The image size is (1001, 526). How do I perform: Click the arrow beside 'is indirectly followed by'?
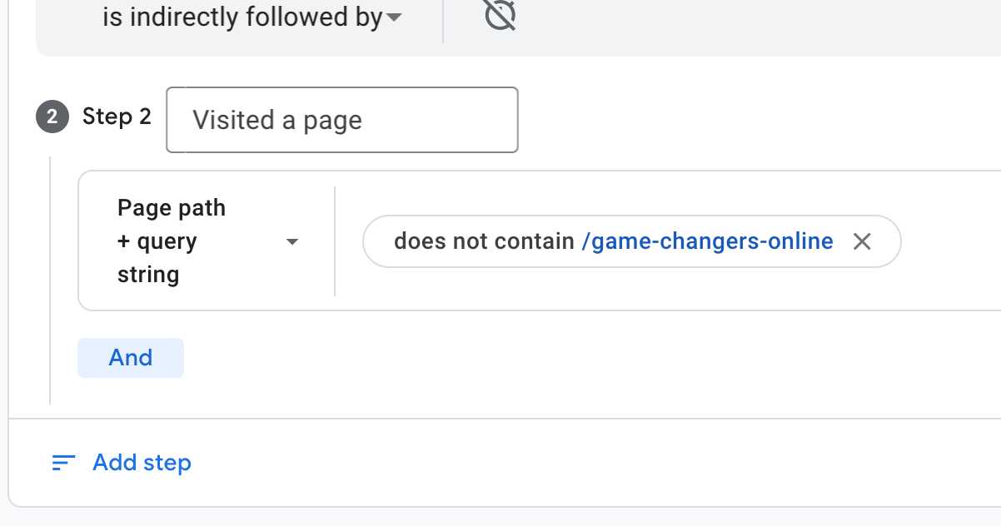(394, 17)
